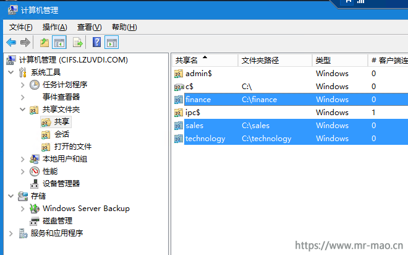Viewport: 408px width, 255px height.
Task: Select the finance share name
Action: (x=198, y=100)
